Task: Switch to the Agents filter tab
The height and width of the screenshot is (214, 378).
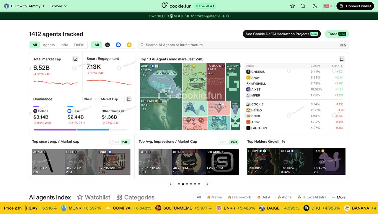Action: 49,45
